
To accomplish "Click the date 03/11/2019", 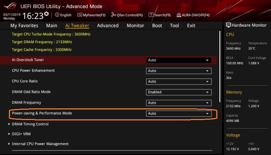I will coord(12,15).
